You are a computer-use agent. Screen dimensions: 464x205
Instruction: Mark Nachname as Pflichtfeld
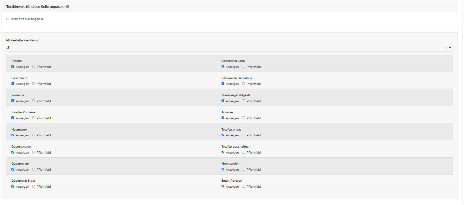34,135
